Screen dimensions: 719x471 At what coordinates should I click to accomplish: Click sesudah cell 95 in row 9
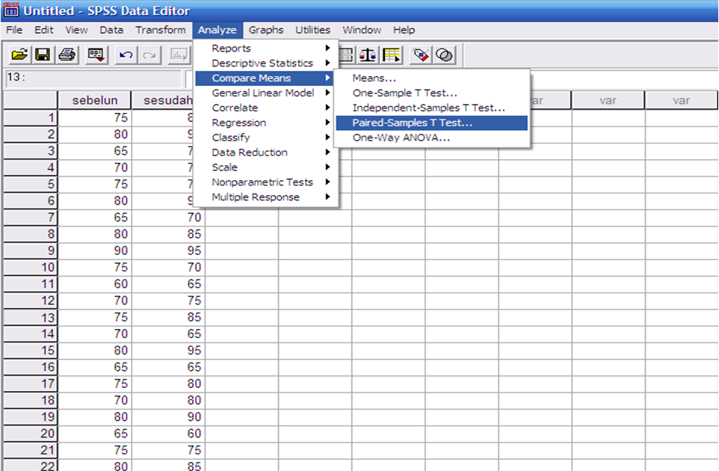[168, 251]
